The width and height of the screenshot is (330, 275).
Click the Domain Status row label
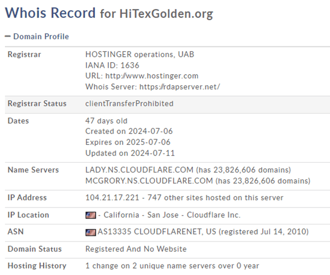[x=35, y=249]
